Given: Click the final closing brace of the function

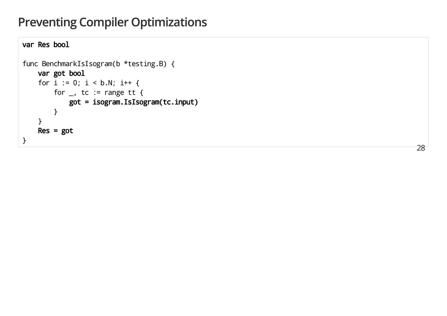Looking at the screenshot, I should click(24, 140).
